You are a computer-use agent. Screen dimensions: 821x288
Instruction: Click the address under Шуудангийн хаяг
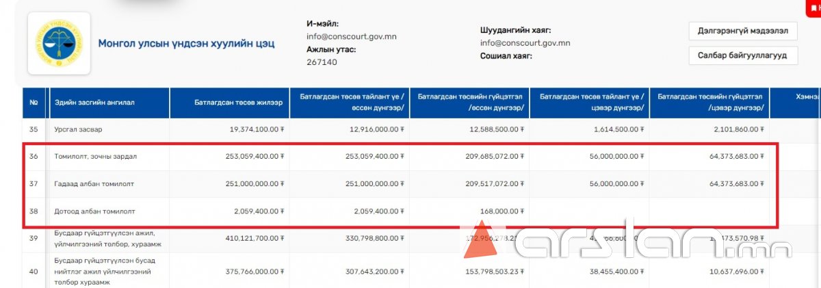pos(525,43)
